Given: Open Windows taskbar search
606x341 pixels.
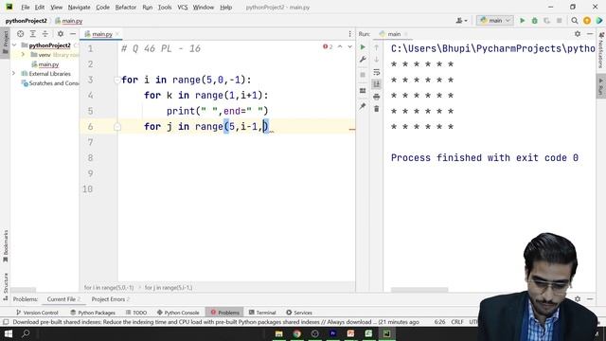Looking at the screenshot, I should point(26,333).
